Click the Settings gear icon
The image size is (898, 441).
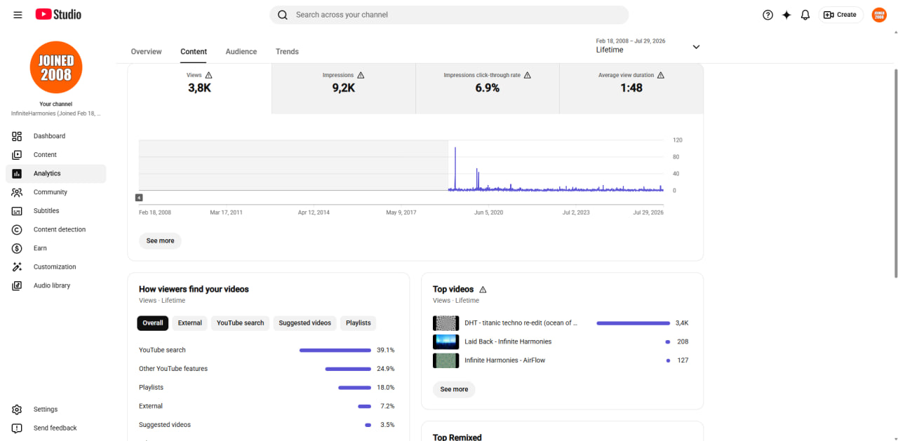click(17, 409)
